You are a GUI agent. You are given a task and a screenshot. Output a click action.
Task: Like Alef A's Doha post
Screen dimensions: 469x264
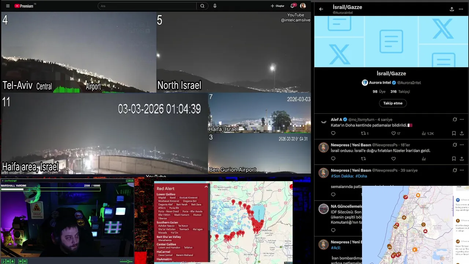click(396, 133)
